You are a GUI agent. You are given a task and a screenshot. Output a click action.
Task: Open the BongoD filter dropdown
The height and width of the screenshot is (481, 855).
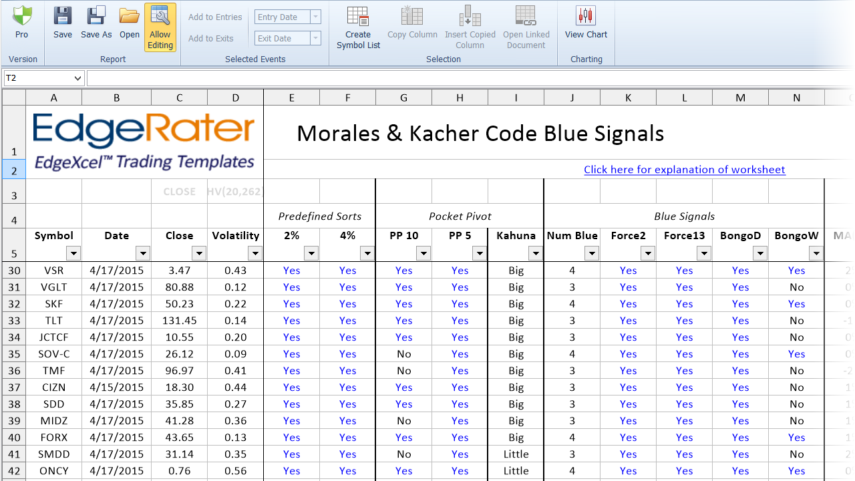click(x=760, y=253)
